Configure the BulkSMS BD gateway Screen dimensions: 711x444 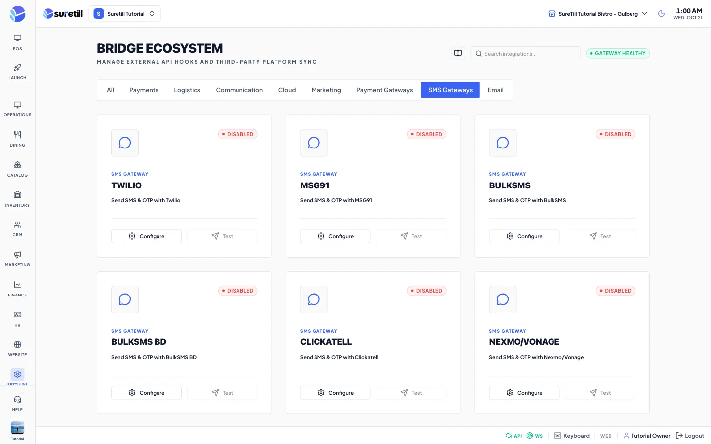[146, 393]
